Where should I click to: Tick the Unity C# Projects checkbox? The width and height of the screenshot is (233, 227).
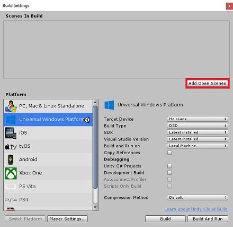[169, 166]
